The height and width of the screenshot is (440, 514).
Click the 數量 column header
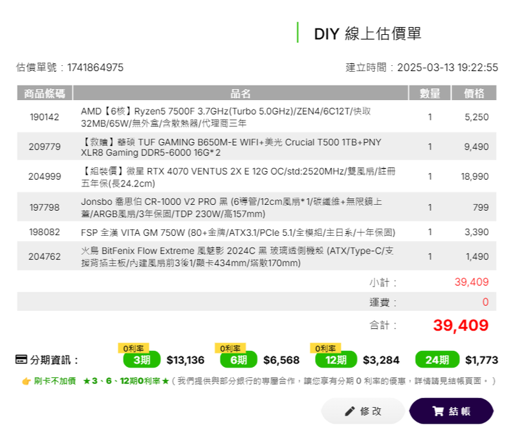(x=430, y=94)
